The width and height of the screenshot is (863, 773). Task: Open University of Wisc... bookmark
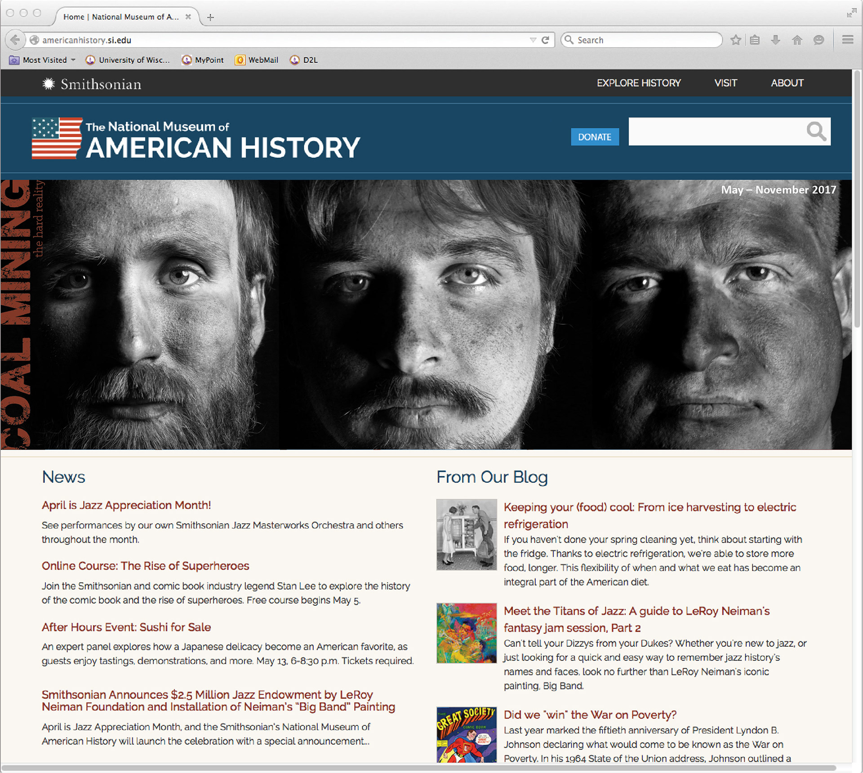[128, 60]
